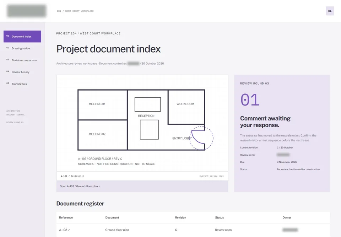Click the Owner column header
341x237 pixels.
click(x=287, y=217)
